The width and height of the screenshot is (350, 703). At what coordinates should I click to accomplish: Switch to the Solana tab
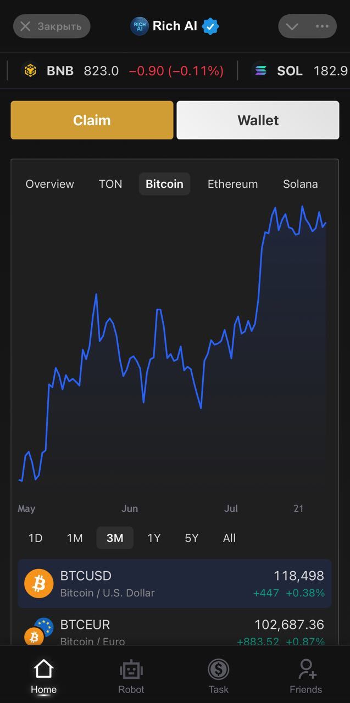300,184
